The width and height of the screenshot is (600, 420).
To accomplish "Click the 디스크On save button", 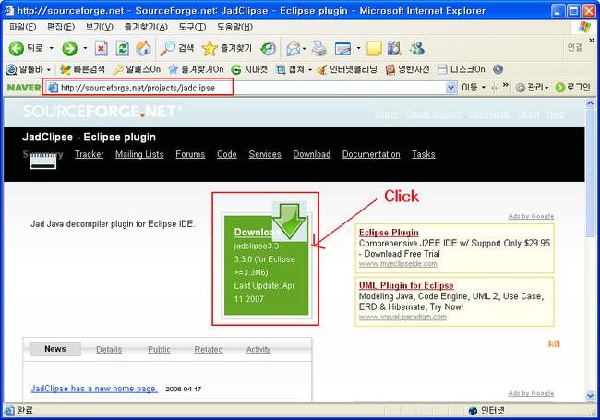I will (462, 69).
